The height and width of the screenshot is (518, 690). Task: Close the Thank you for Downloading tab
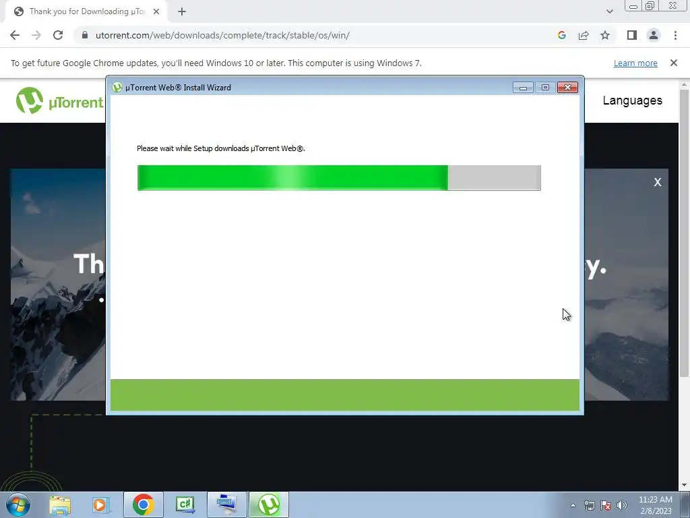coord(156,11)
